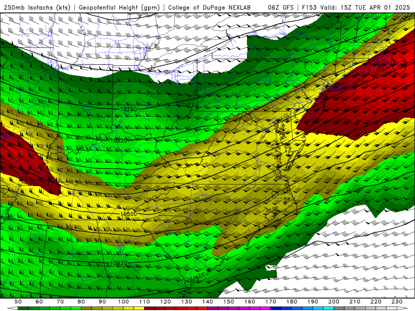Viewport: 415px width, 311px height.
Task: Pick the dark blue swatch right of 170
Action: tap(276, 308)
